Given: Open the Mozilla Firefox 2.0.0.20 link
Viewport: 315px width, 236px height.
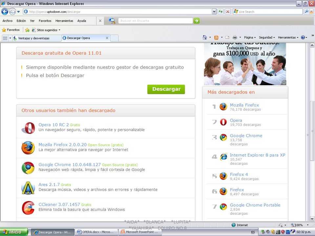Looking at the screenshot, I should point(62,145).
